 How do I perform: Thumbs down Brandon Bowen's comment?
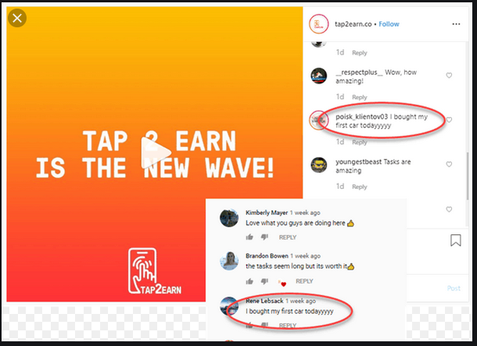tap(264, 281)
